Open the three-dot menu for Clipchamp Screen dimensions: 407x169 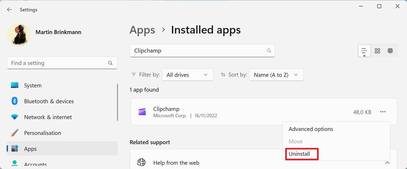[x=383, y=112]
